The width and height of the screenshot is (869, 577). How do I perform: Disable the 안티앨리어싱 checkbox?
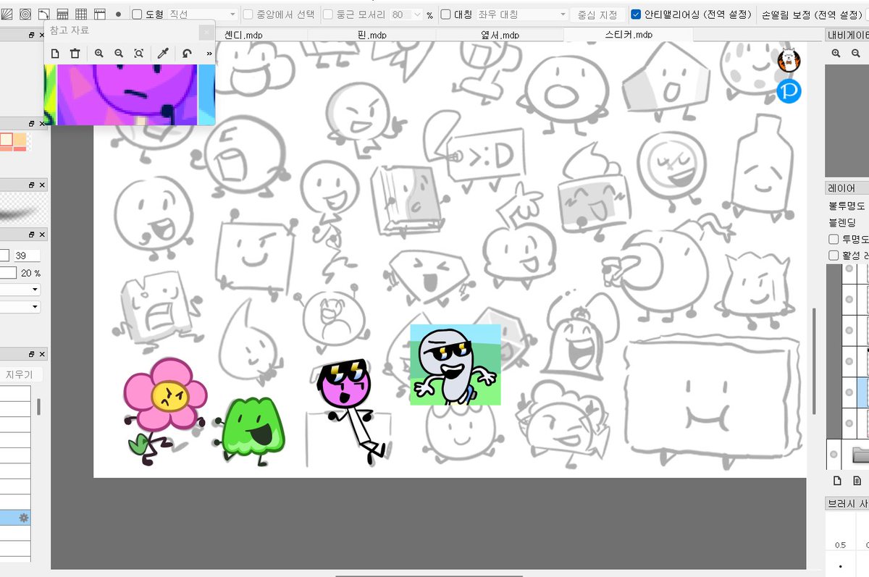coord(636,14)
